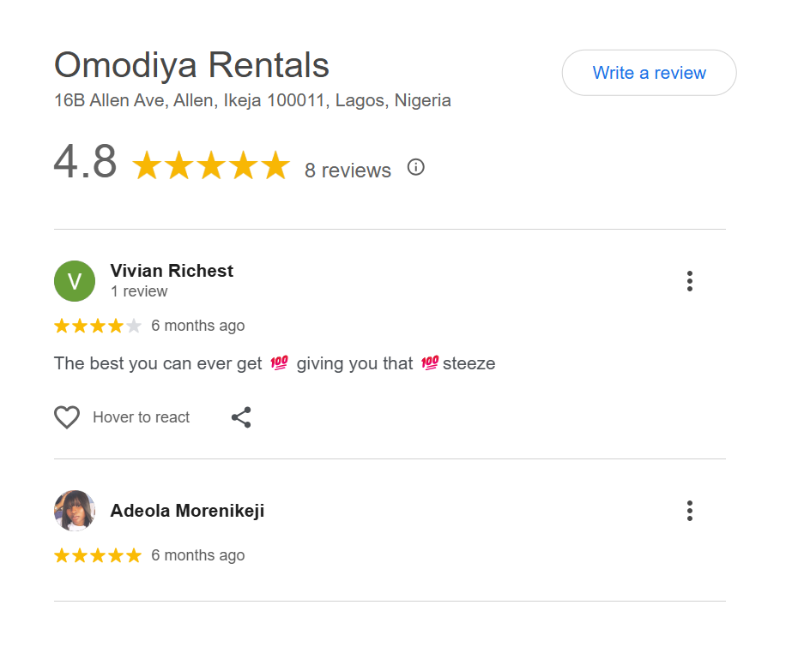Click Vivian Richest's green V avatar
Screen dimensions: 792x665
pos(75,281)
